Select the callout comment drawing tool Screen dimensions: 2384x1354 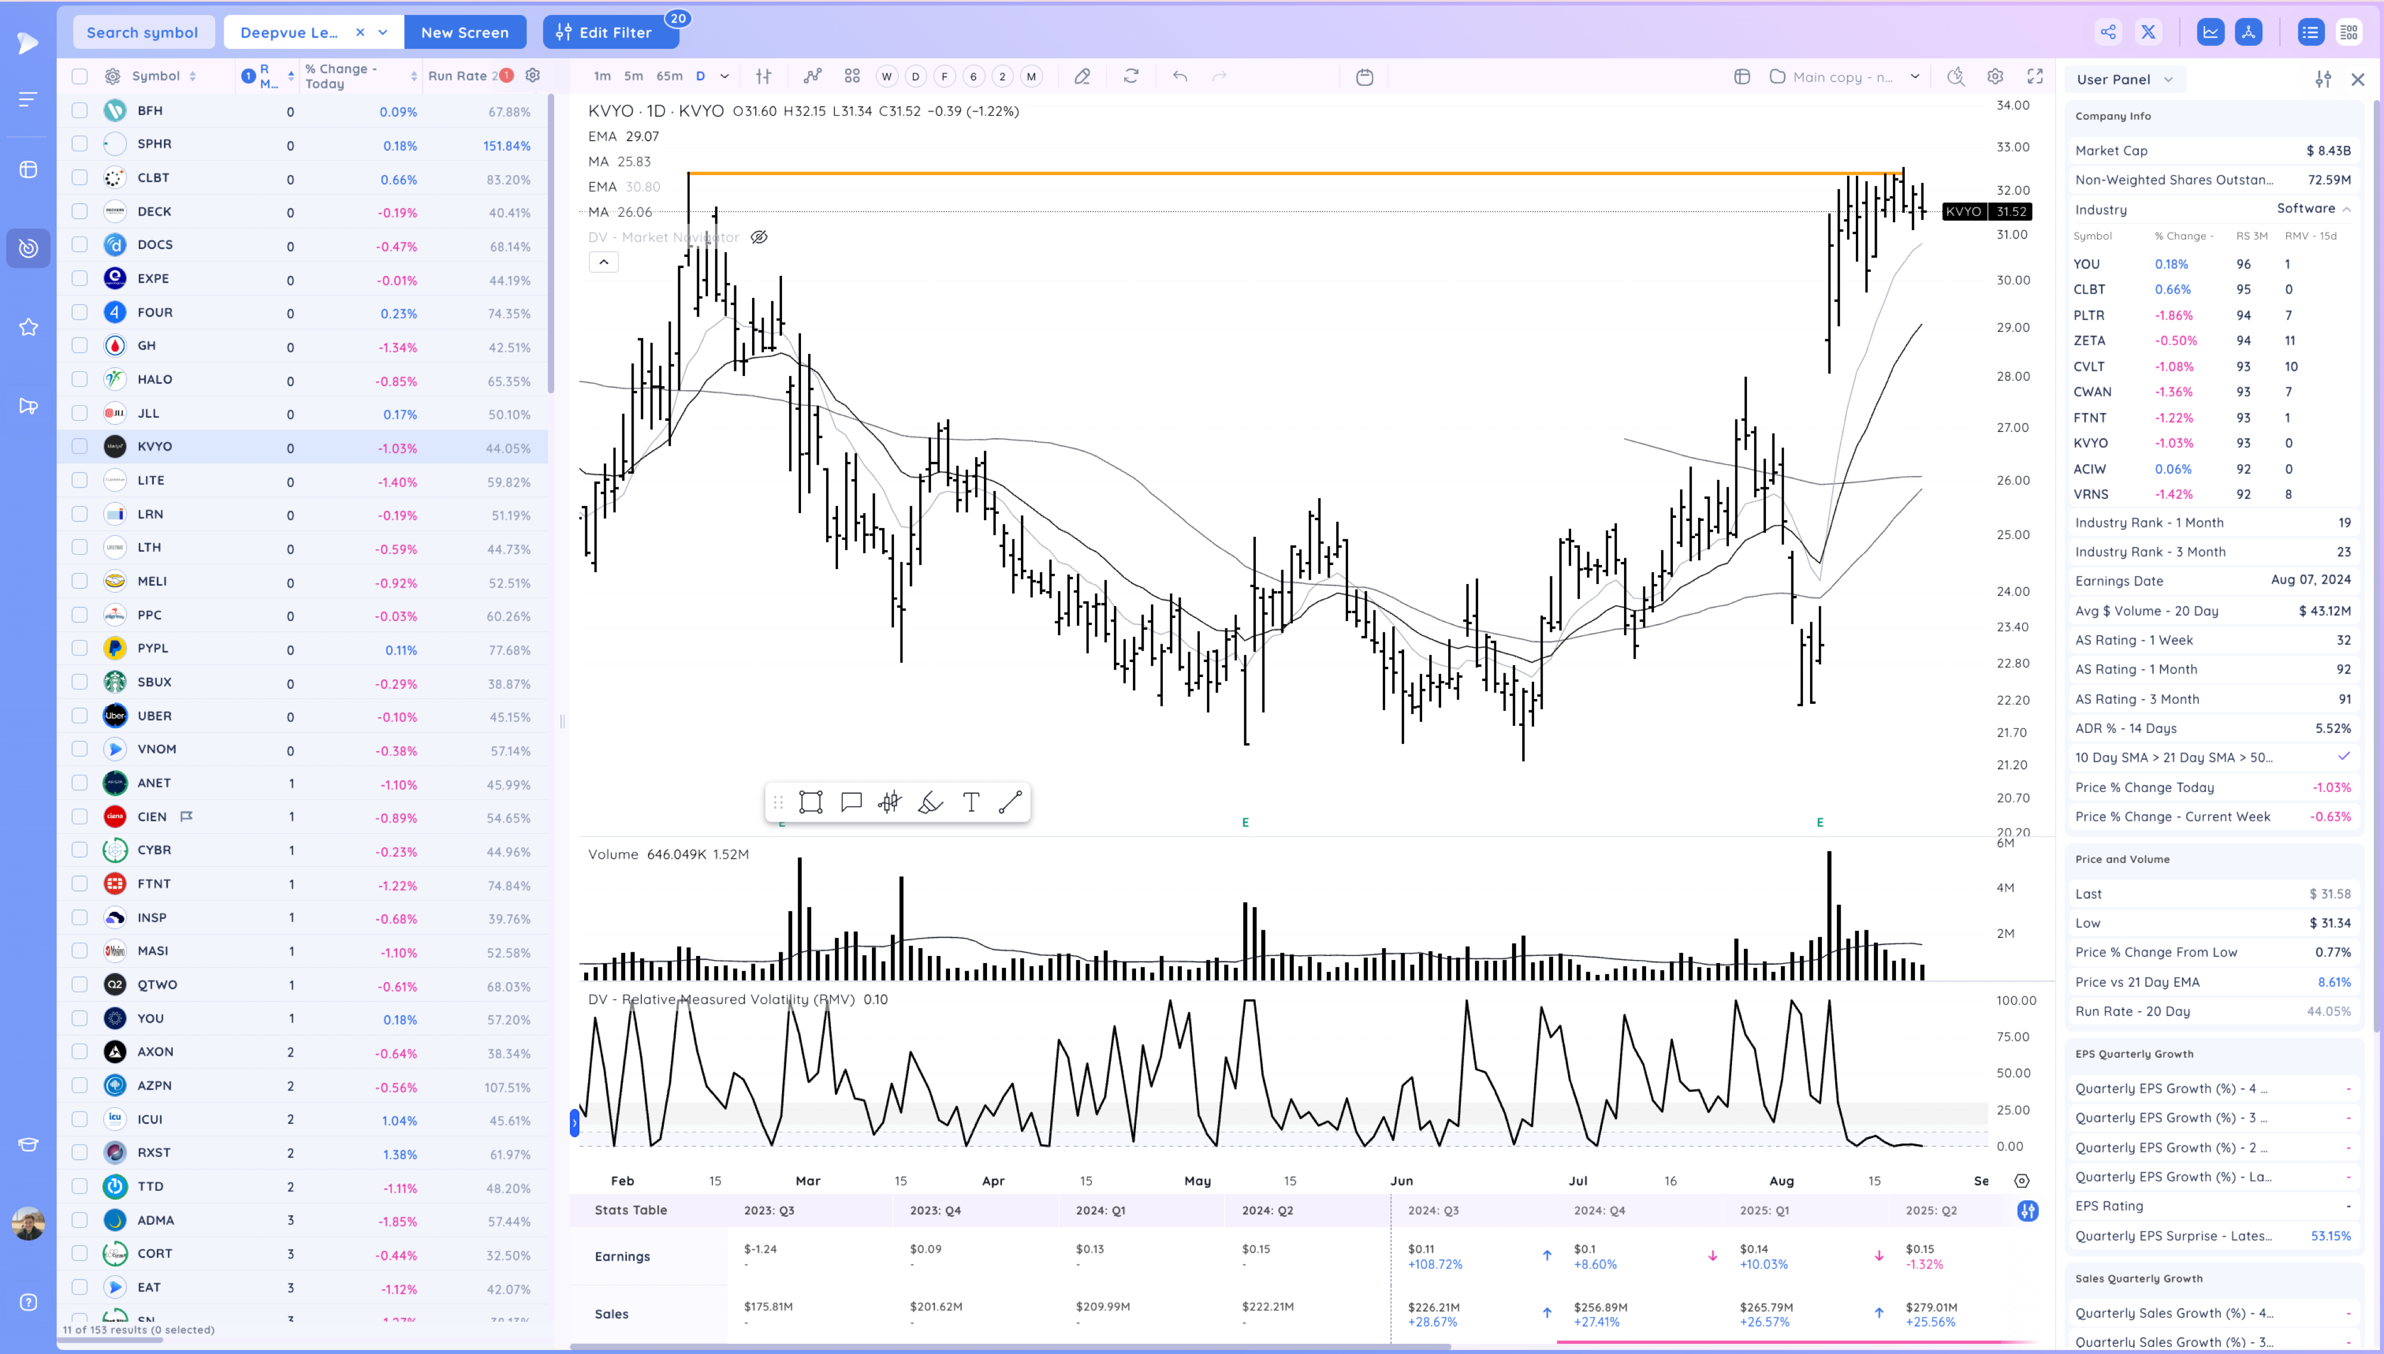click(x=850, y=803)
